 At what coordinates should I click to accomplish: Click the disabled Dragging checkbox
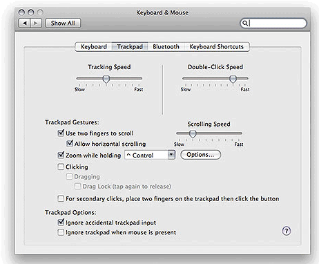[69, 177]
